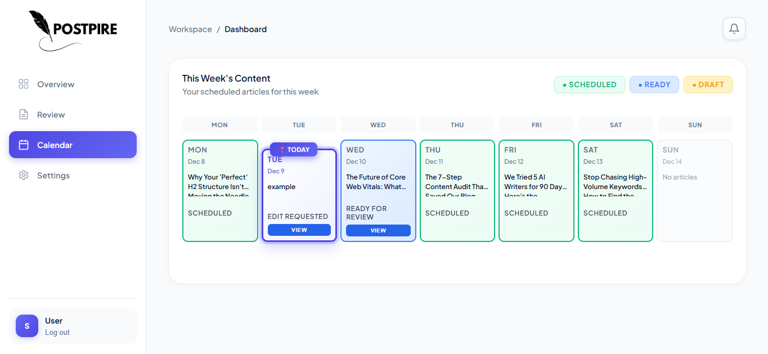
Task: Click SCHEDULED status on Saturday card
Action: point(605,213)
